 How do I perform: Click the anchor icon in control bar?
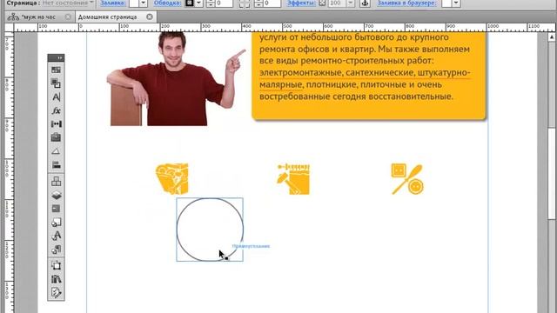pyautogui.click(x=365, y=3)
